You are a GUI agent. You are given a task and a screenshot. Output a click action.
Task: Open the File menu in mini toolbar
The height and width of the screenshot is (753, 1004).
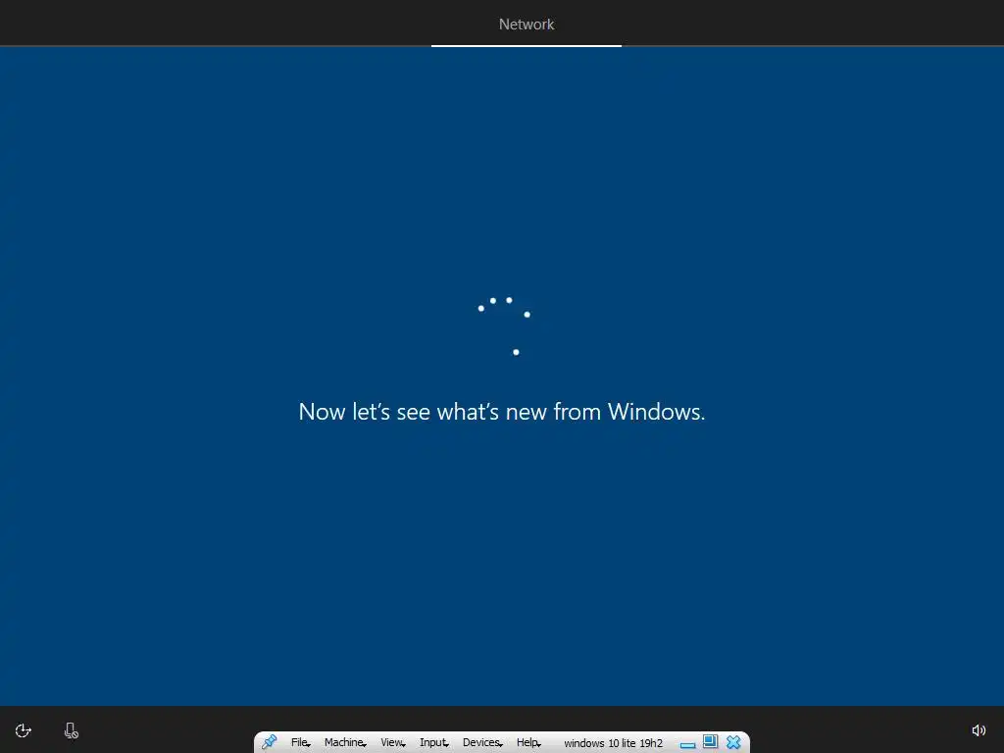pos(300,742)
